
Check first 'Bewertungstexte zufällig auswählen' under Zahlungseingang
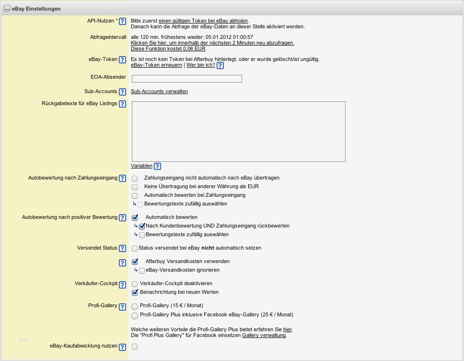[x=140, y=204]
